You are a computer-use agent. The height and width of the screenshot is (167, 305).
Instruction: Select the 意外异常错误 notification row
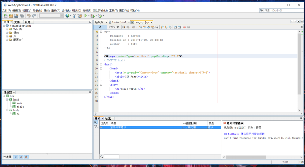[160, 127]
